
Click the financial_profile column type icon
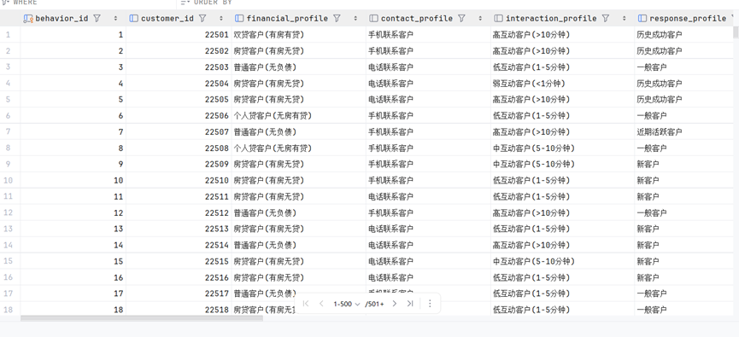click(x=239, y=19)
